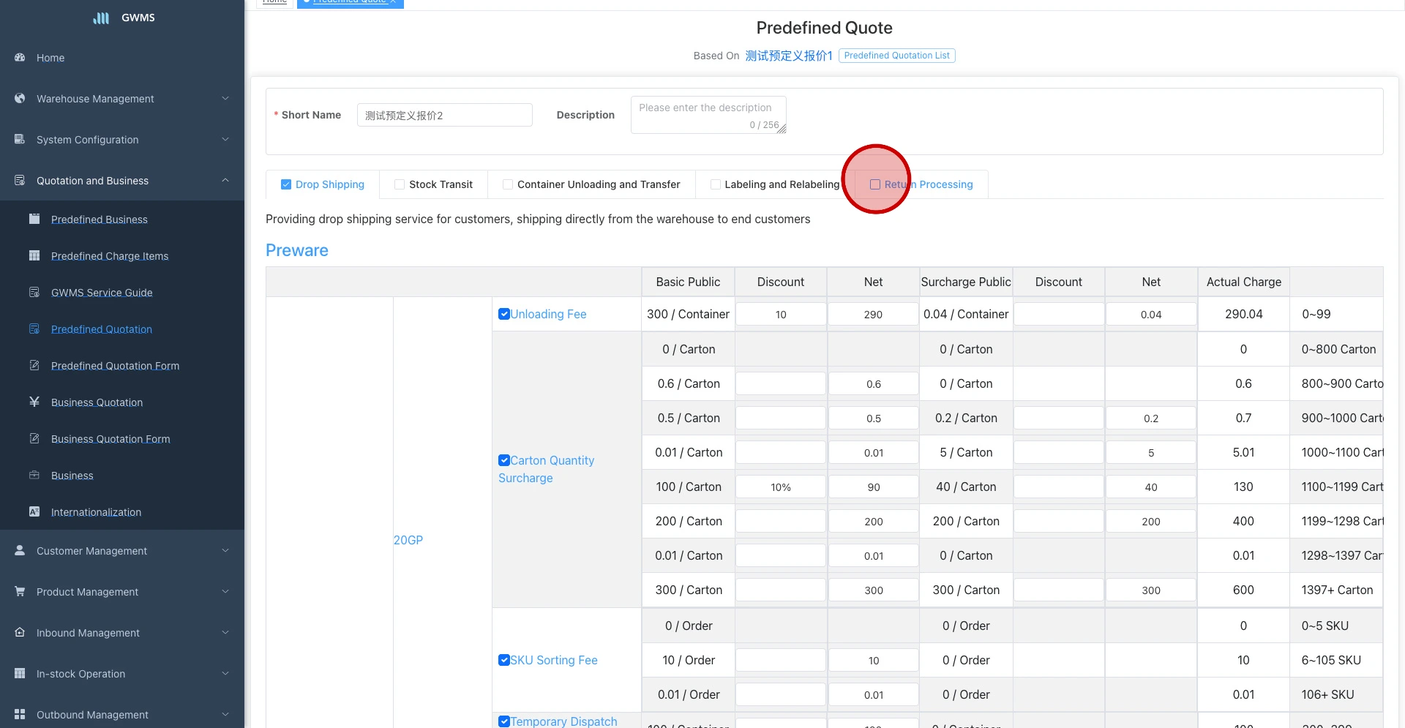Image resolution: width=1405 pixels, height=728 pixels.
Task: Click the Warehouse Management globe icon
Action: click(20, 98)
